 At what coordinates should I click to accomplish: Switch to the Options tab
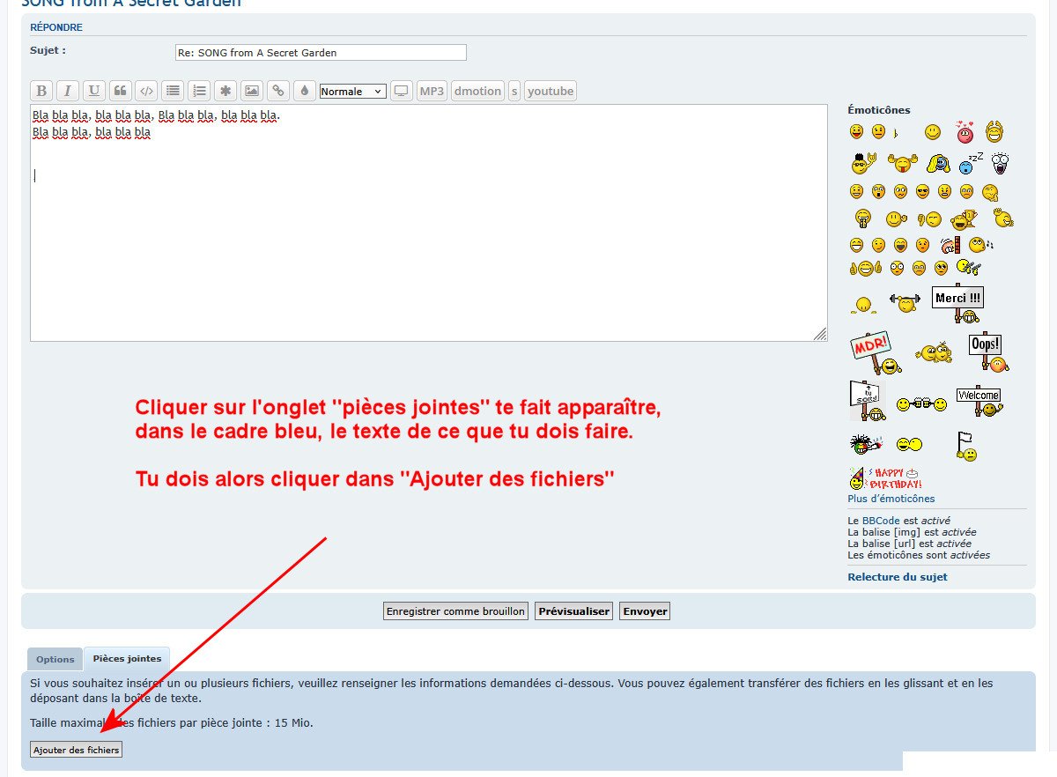[55, 659]
